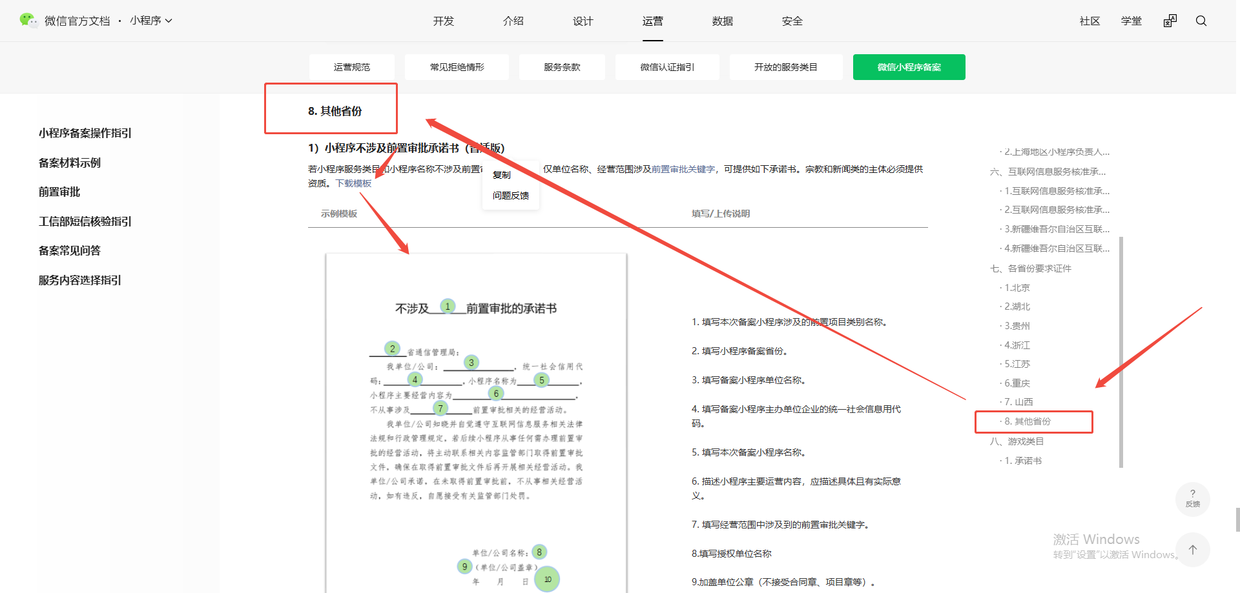Select the 微信小程序备案 green tab
1240x593 pixels.
click(909, 67)
